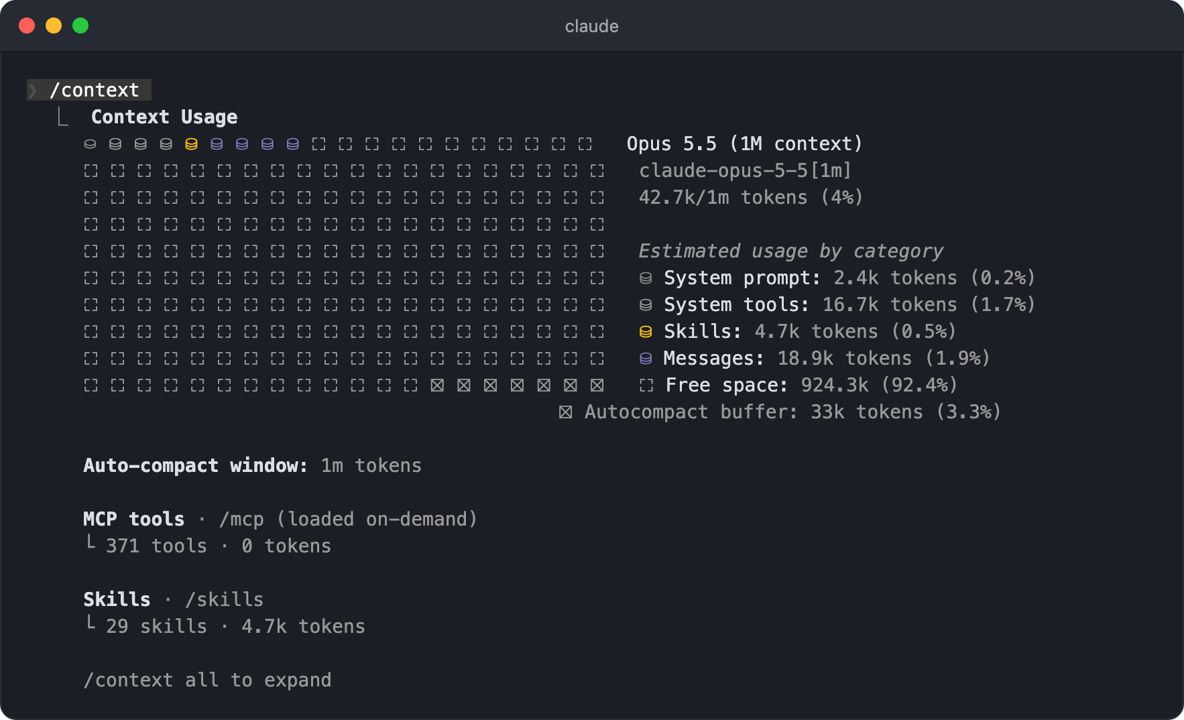Select 'System prompt: 2.4k tokens' line
Screen dimensions: 1184x720
click(x=837, y=278)
